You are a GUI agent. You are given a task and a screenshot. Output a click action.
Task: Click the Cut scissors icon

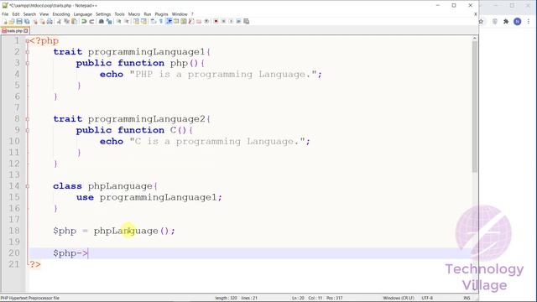point(60,21)
